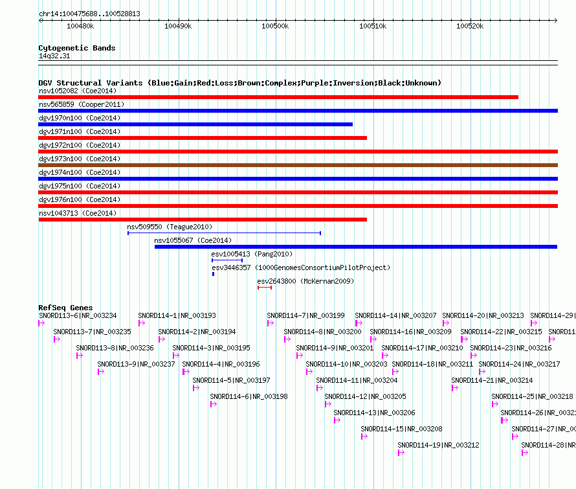Select the blue nsv1055067 gain bar
Image resolution: width=576 pixels, height=489 pixels.
point(356,247)
